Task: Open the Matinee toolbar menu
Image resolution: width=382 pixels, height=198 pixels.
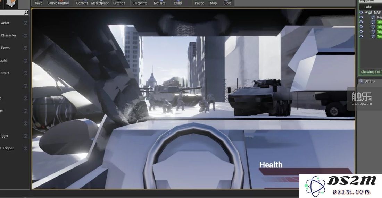Action: [x=160, y=3]
